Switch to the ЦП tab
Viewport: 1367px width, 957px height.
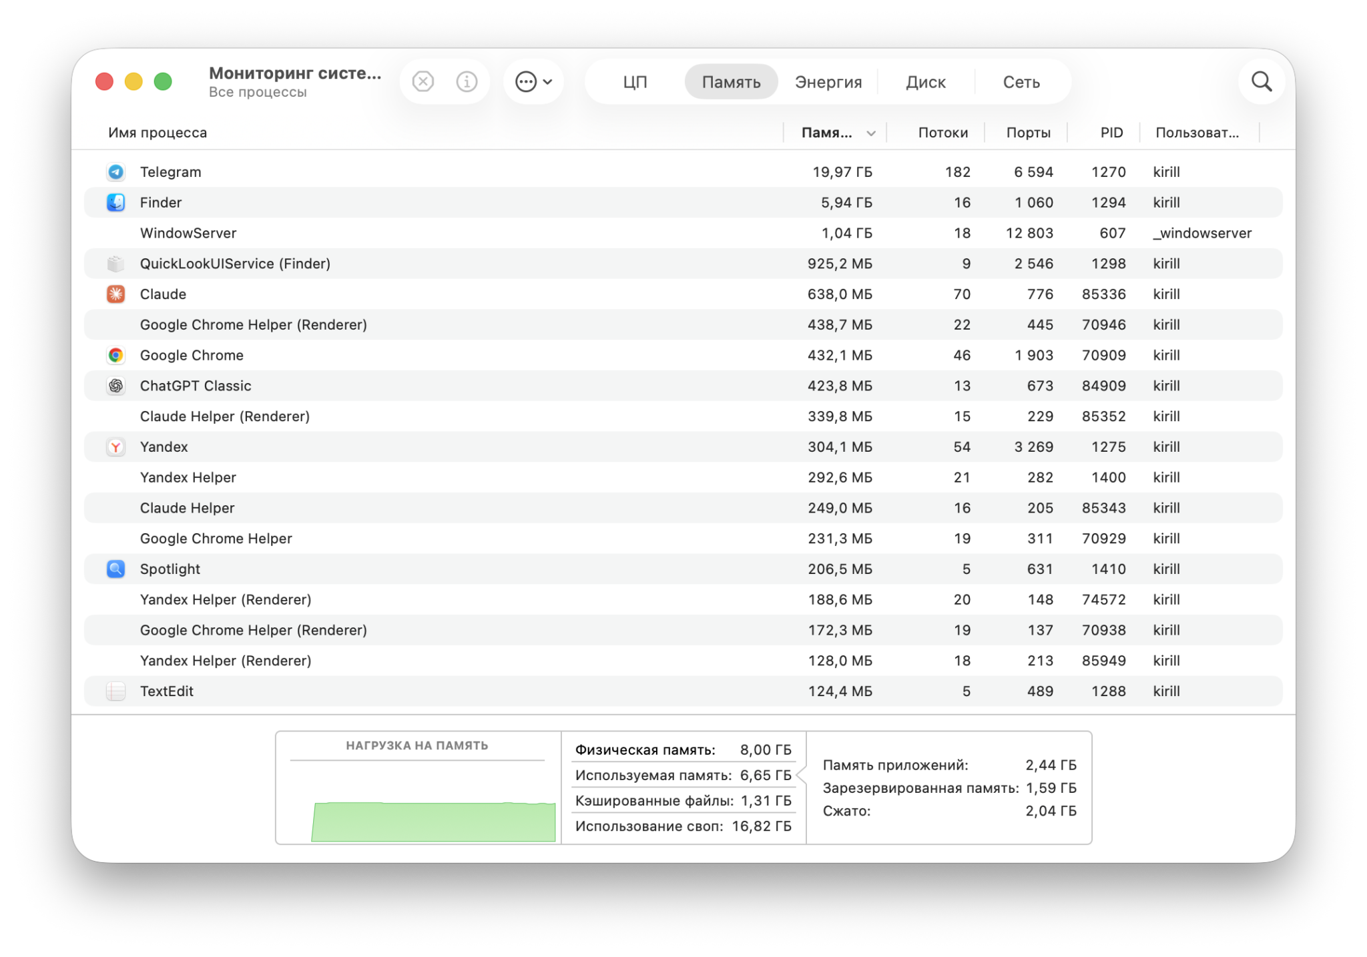635,82
